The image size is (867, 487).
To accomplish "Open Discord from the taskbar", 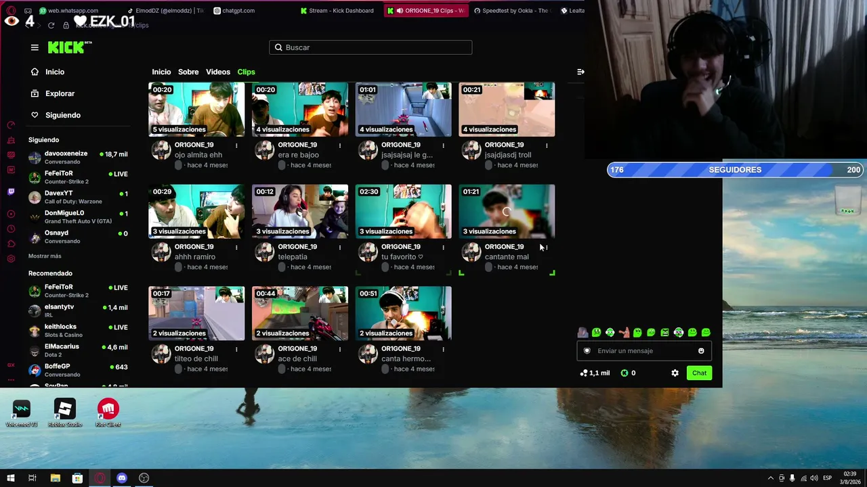I will [122, 478].
